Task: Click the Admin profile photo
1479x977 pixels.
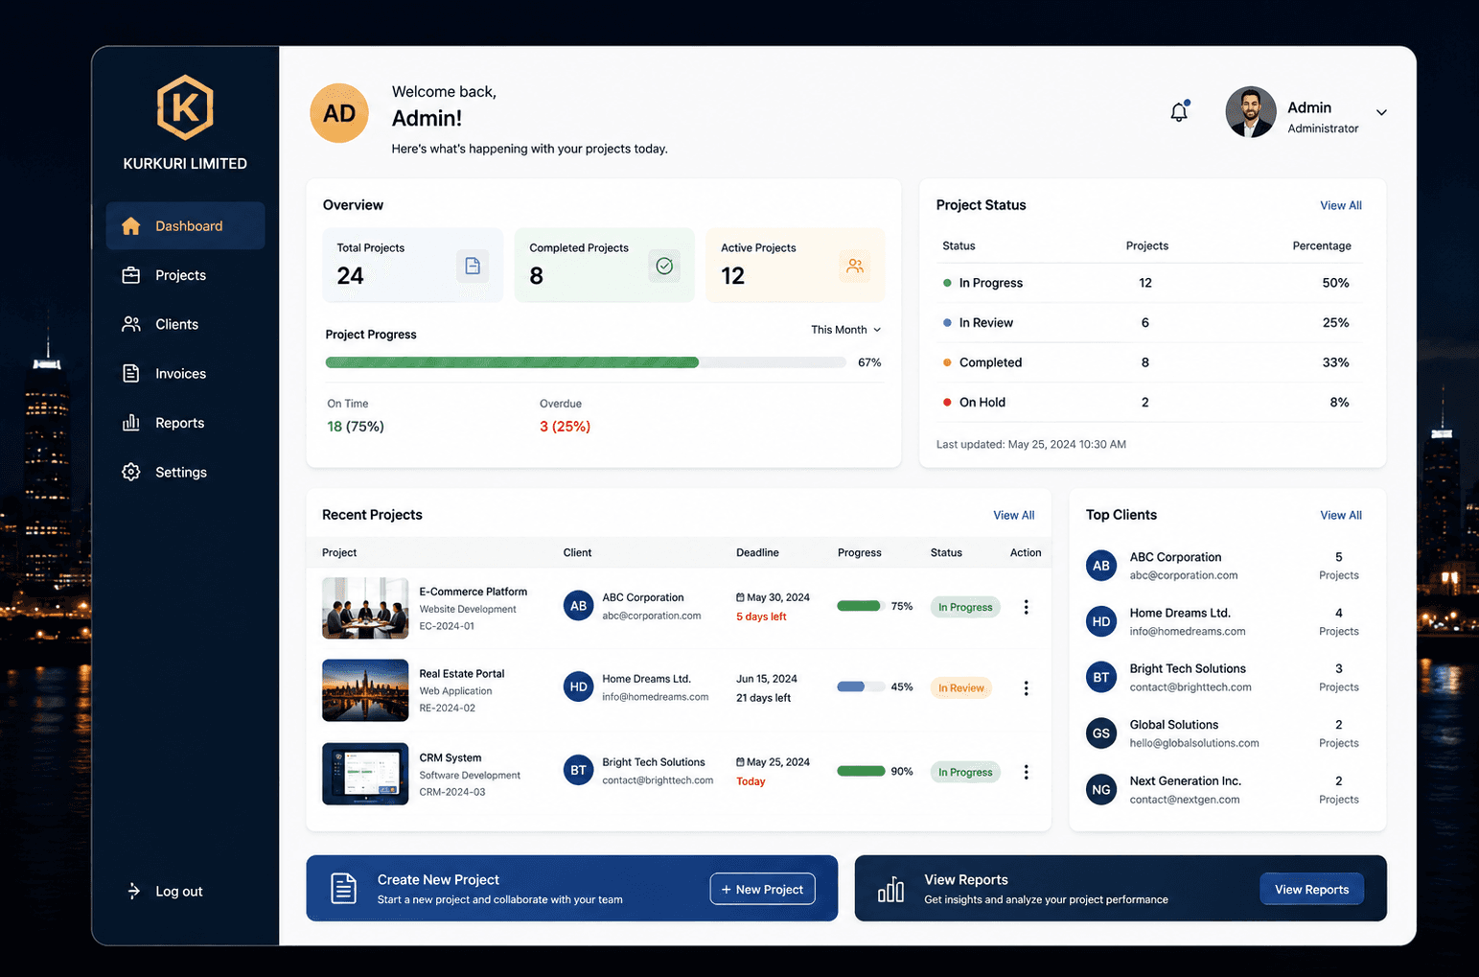Action: (x=1251, y=112)
